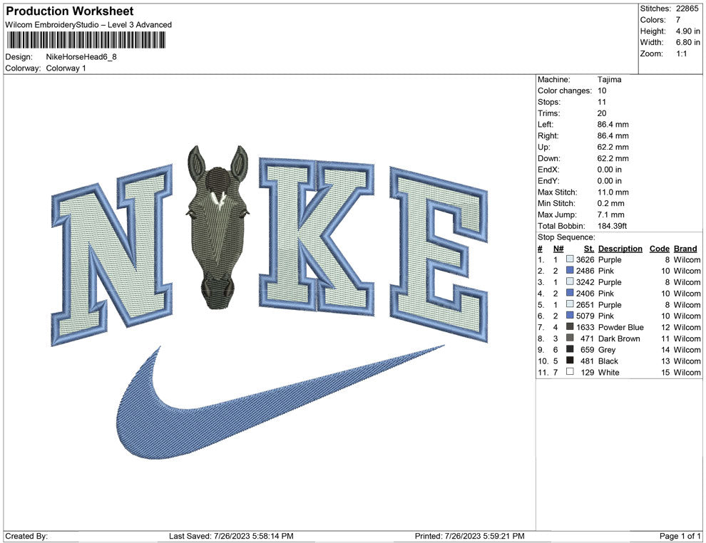The width and height of the screenshot is (706, 543).
Task: Click the barcode under the studio name
Action: (x=86, y=40)
